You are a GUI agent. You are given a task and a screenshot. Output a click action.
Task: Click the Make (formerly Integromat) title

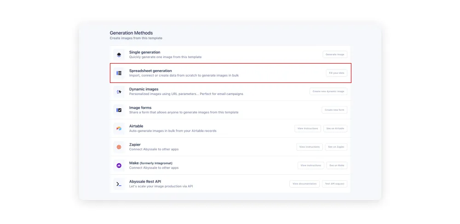pos(151,163)
